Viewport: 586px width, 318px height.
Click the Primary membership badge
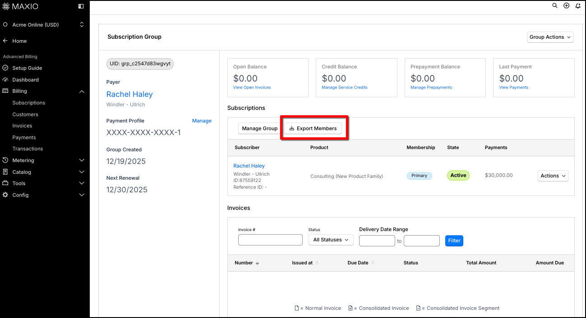(x=419, y=176)
